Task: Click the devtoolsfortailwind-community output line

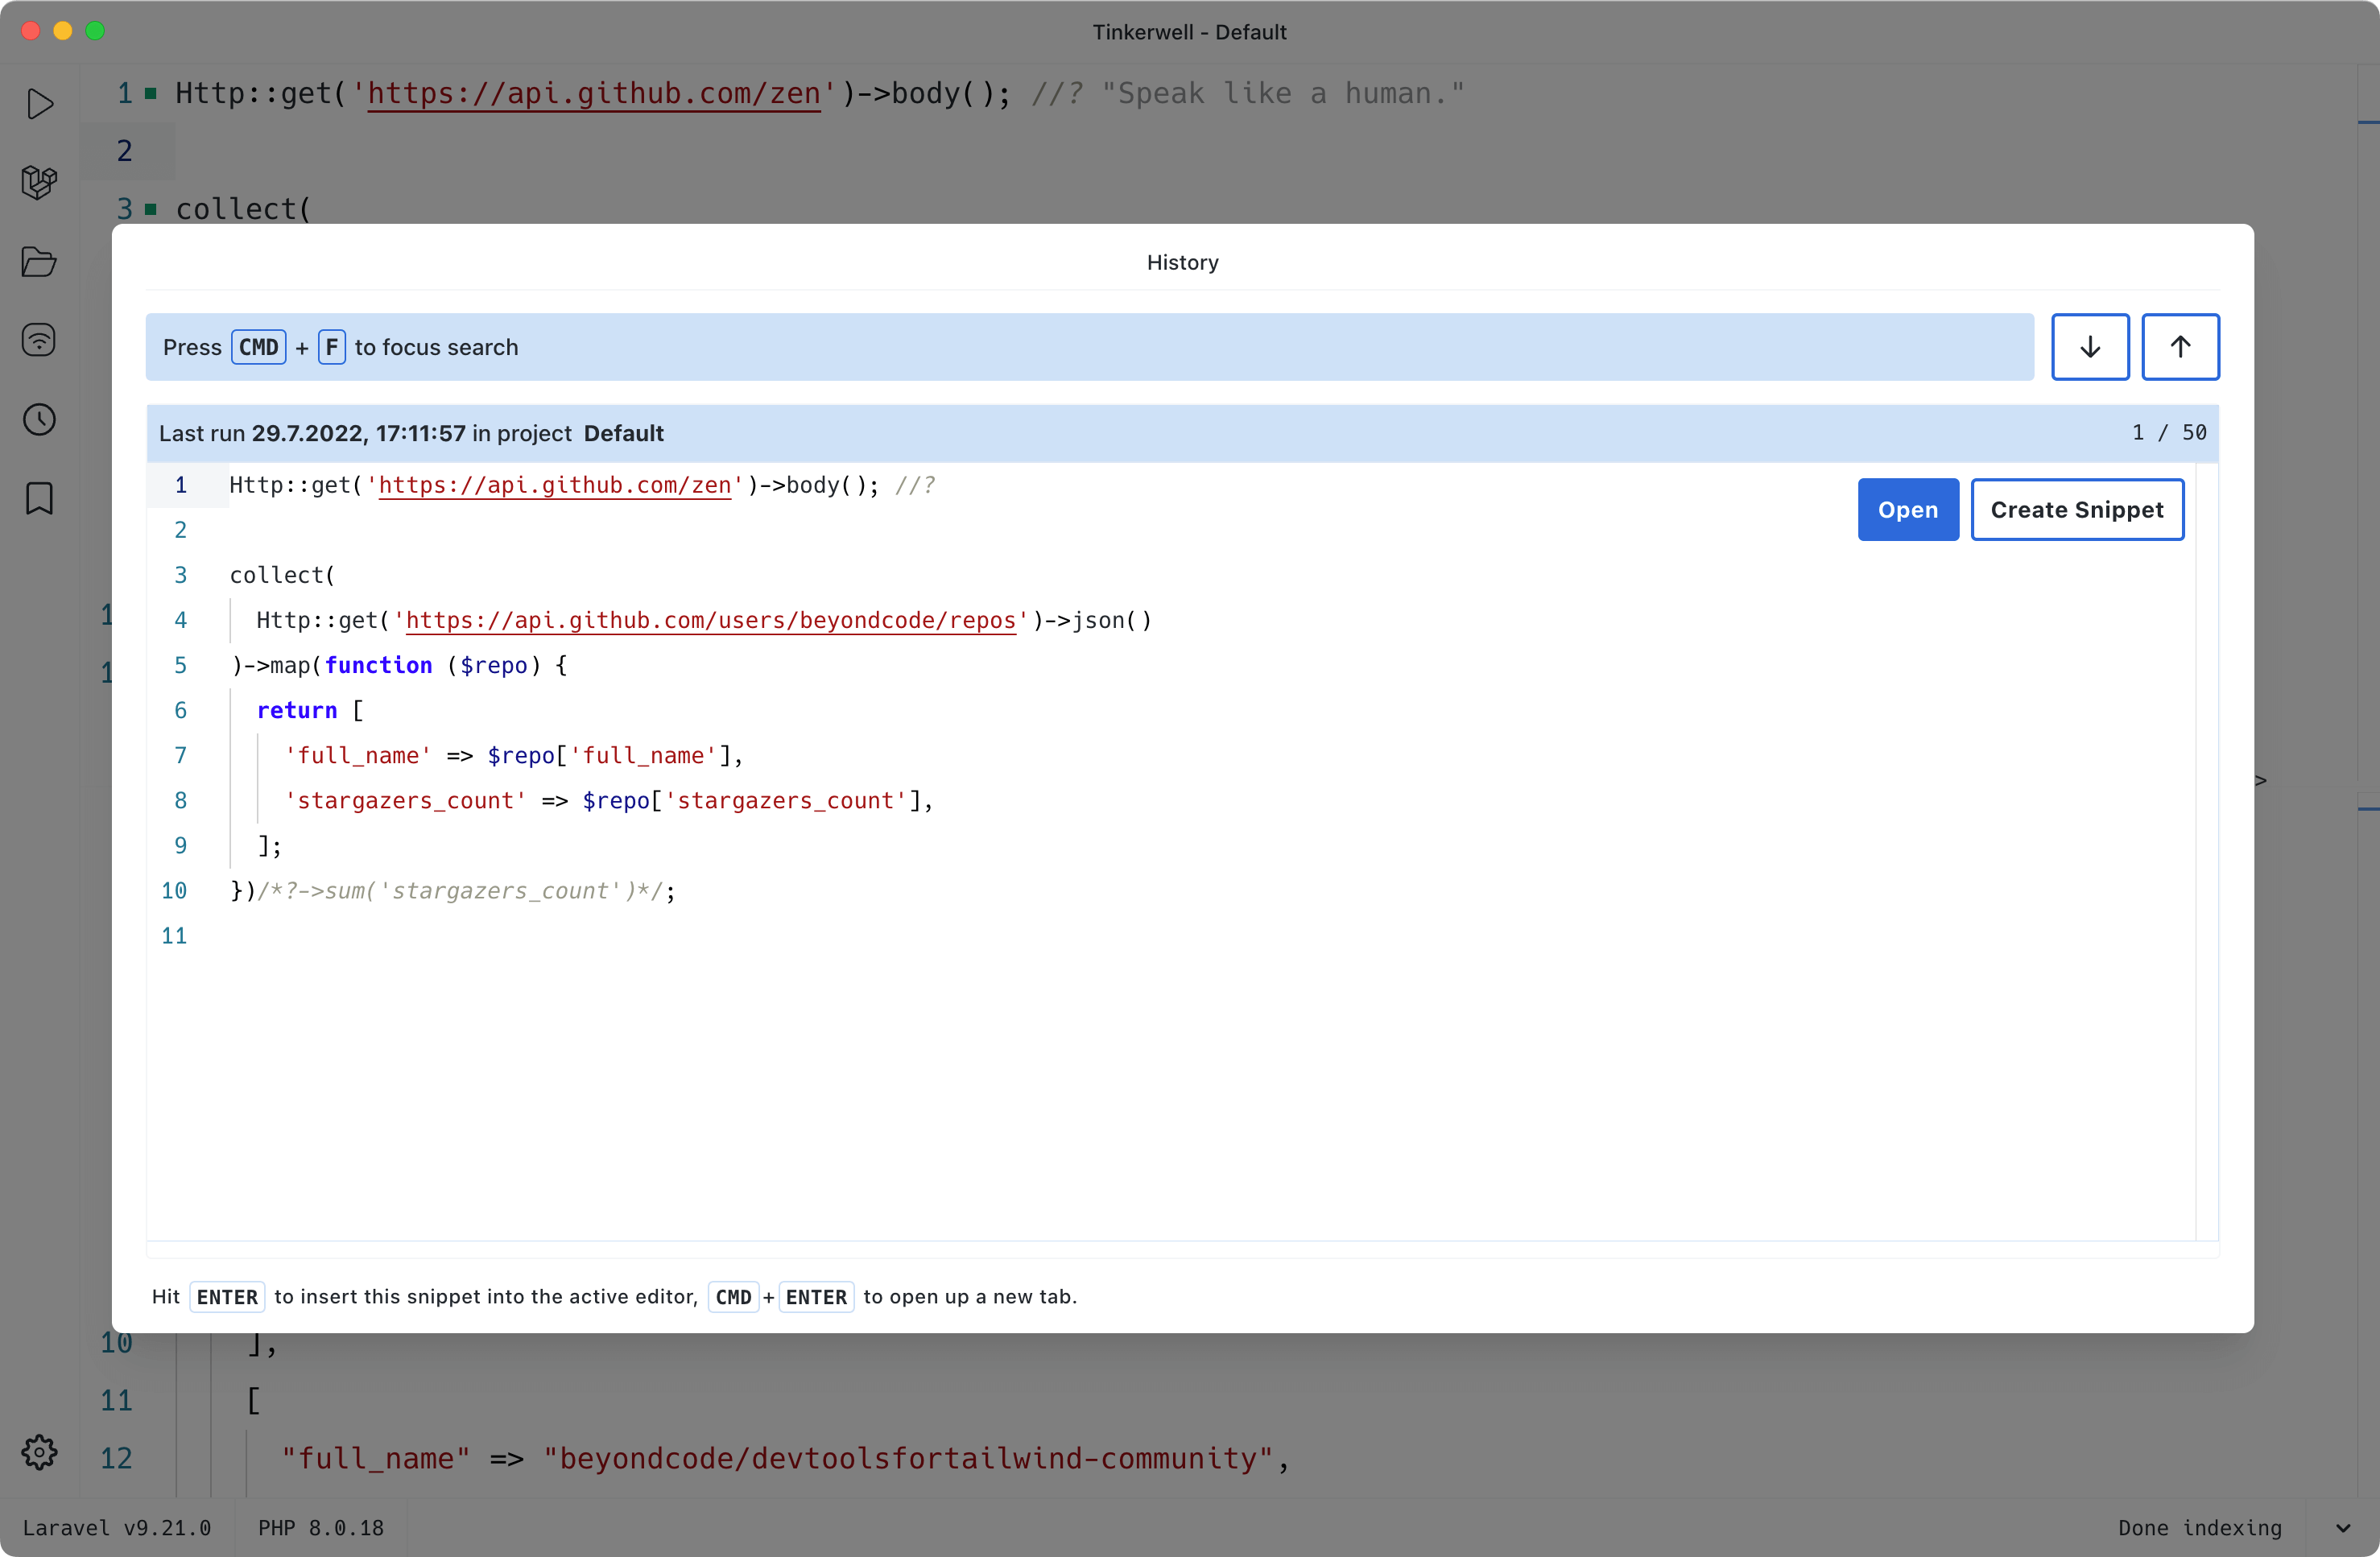Action: coord(786,1458)
